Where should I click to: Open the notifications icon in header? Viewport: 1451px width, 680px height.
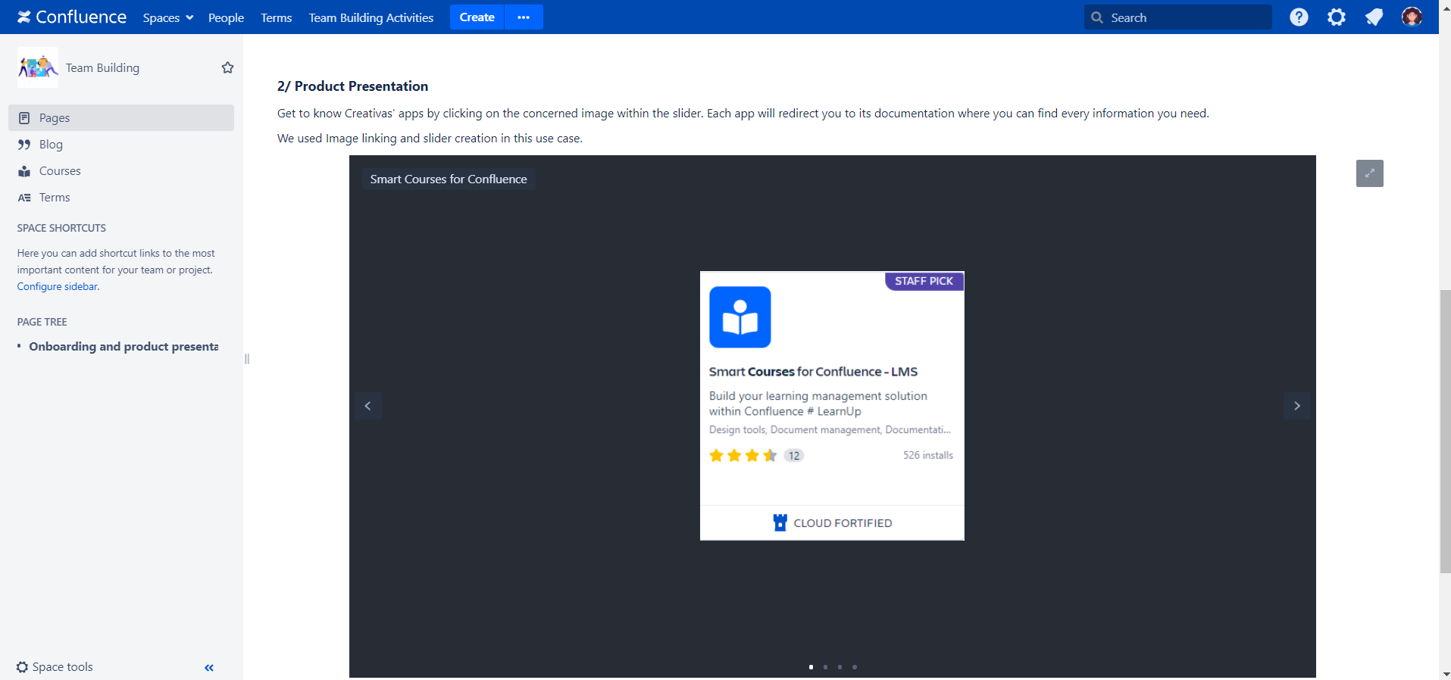1374,17
